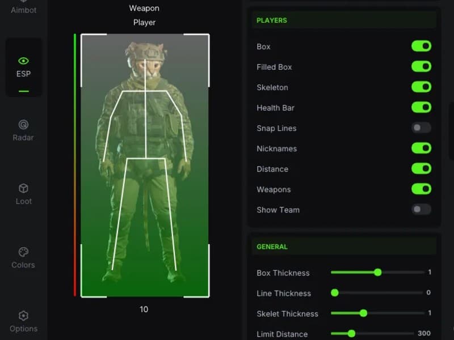Click the Filled Box label
Screen dimensions: 454x340
click(x=274, y=67)
